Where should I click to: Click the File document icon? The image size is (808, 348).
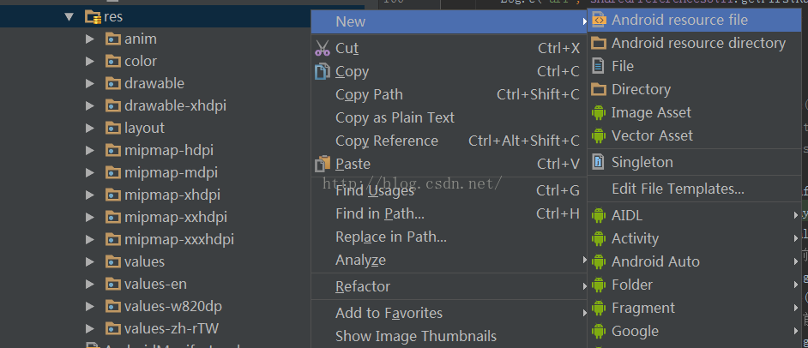[598, 66]
